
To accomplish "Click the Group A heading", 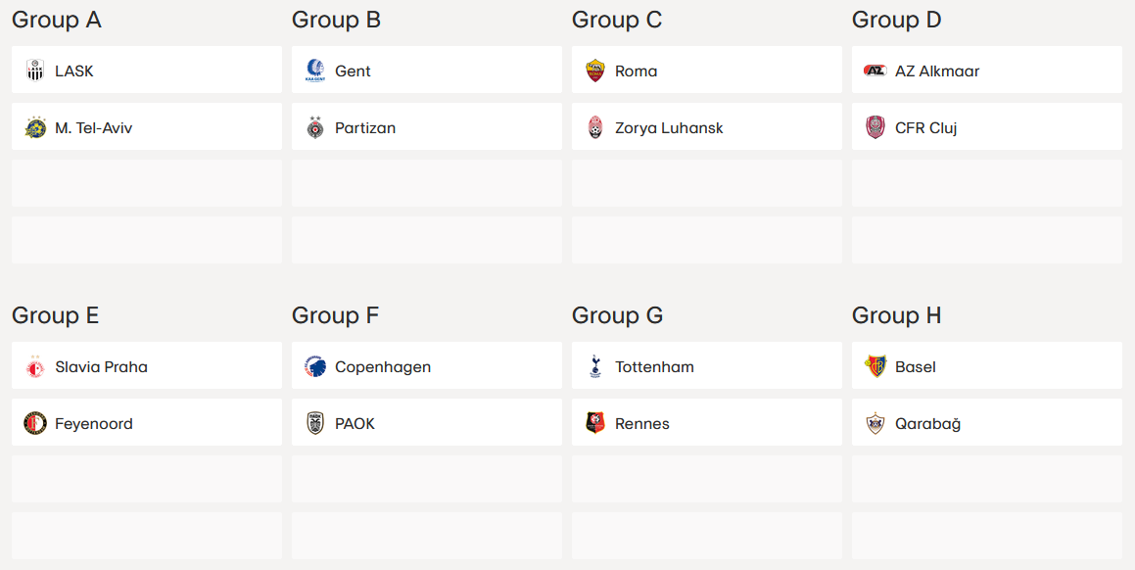I will [57, 20].
